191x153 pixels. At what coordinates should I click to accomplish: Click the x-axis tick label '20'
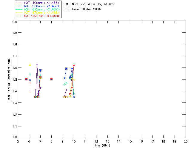tap(186, 141)
